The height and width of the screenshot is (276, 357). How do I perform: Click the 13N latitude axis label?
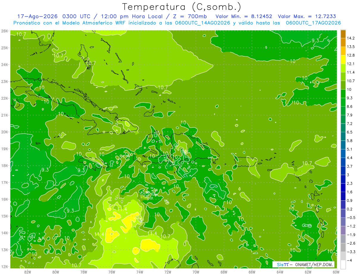point(4,250)
